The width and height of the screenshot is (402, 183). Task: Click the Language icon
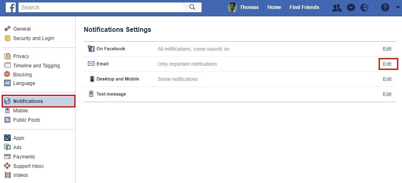(x=7, y=83)
